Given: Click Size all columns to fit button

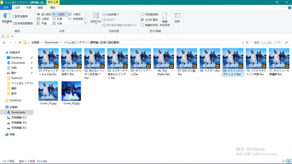Looking at the screenshot, I should 119,25.
